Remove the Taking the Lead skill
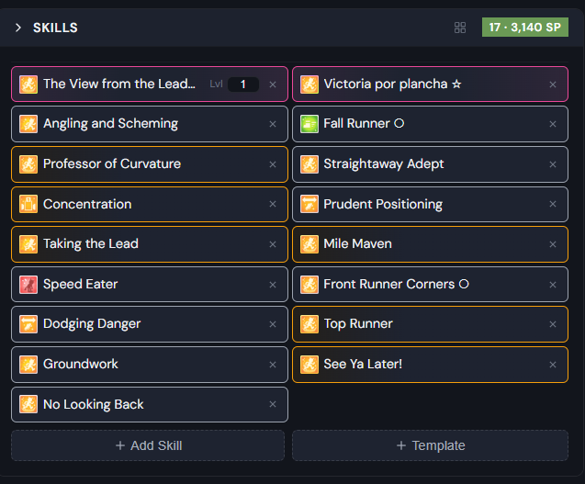Viewport: 585px width, 484px height. tap(273, 244)
